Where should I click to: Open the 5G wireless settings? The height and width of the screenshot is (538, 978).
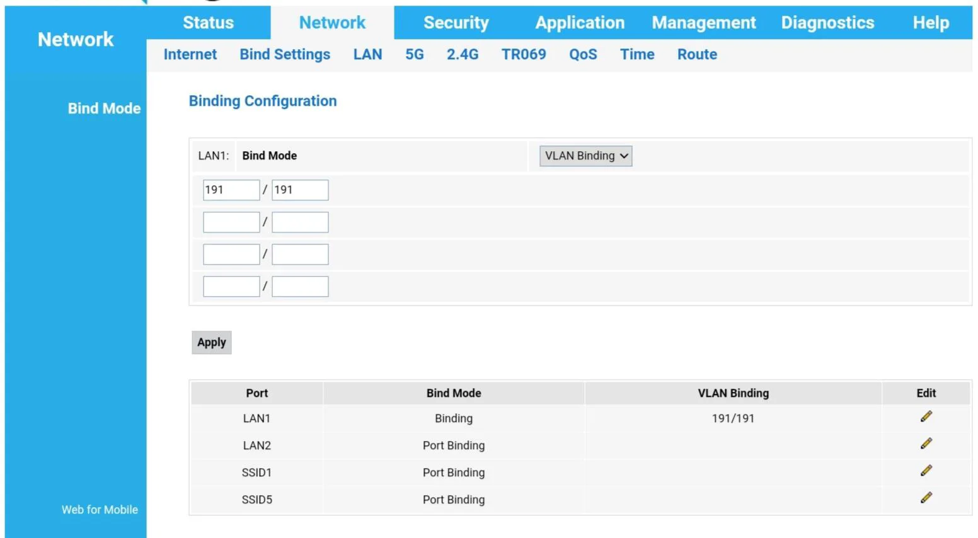tap(414, 55)
